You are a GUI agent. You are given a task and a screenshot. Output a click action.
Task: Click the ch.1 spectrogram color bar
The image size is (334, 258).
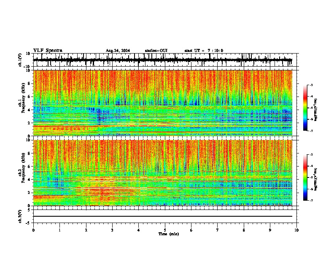pos(305,107)
